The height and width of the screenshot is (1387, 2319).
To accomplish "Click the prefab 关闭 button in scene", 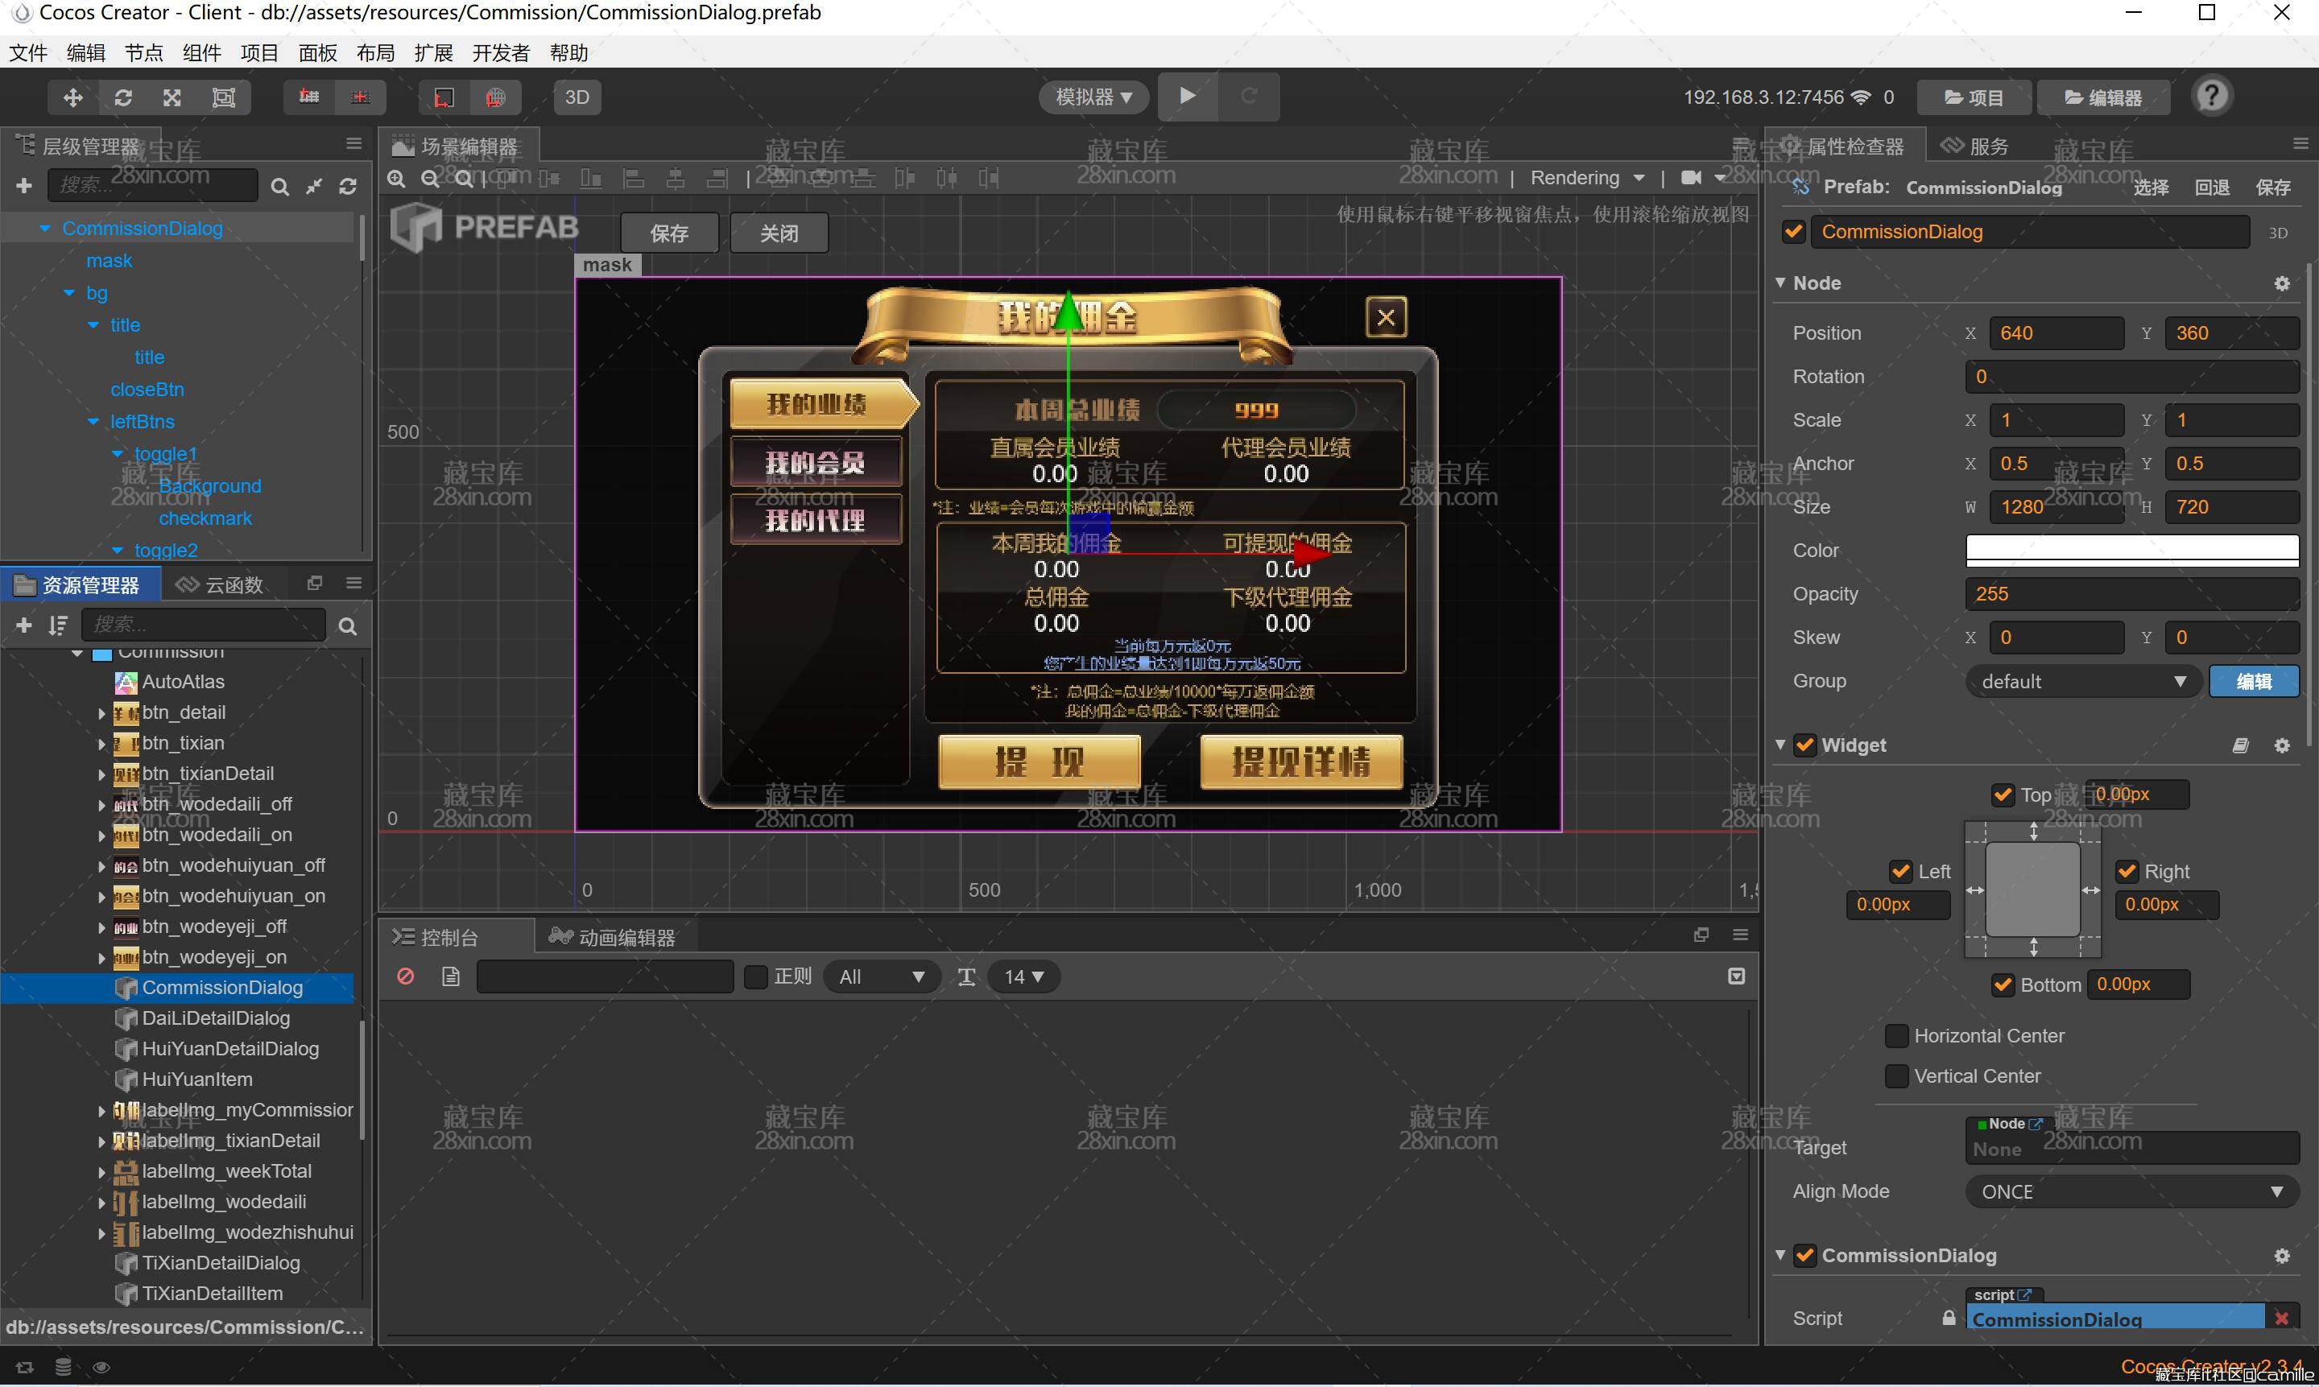I will pyautogui.click(x=779, y=233).
